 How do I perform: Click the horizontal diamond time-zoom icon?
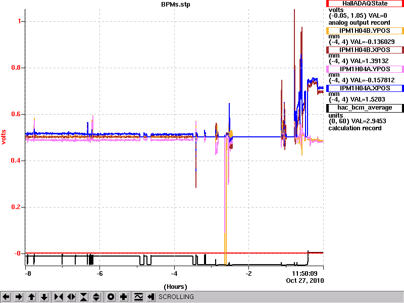[71, 297]
